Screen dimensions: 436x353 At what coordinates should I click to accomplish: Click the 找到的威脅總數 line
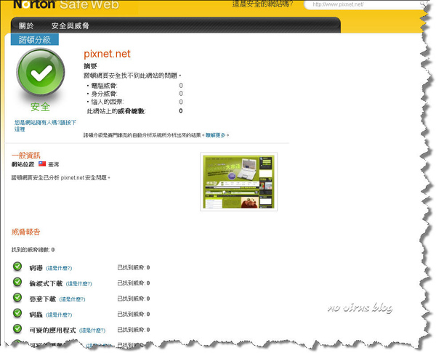33,250
